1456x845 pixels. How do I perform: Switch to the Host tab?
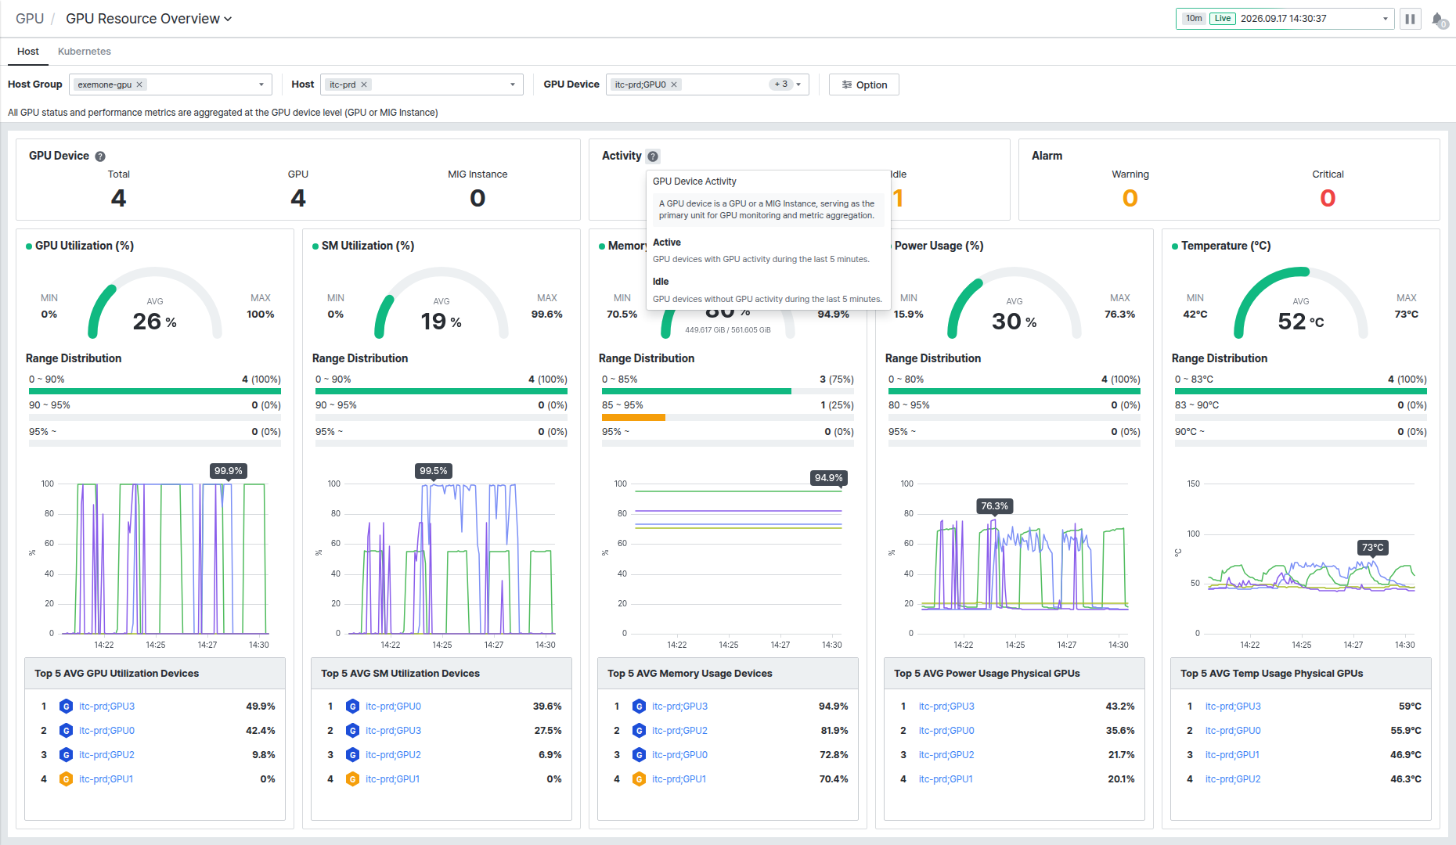[x=28, y=52]
